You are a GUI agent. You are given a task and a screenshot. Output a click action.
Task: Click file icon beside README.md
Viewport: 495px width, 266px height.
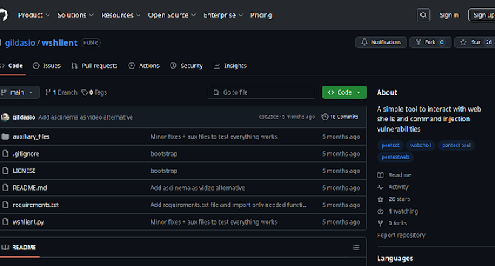click(5, 188)
